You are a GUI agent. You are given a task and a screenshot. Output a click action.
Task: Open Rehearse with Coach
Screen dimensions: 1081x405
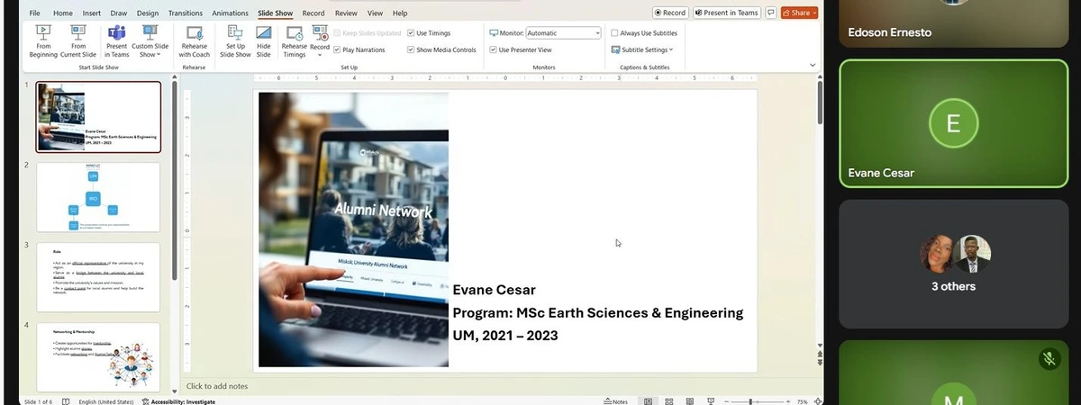pos(194,41)
